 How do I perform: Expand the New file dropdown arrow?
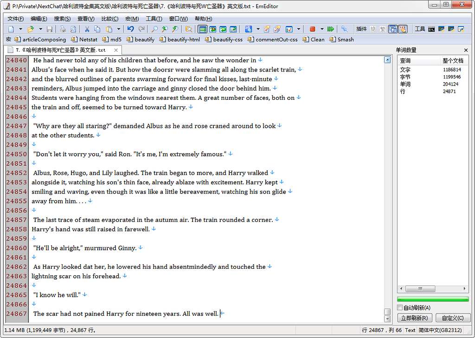point(20,29)
